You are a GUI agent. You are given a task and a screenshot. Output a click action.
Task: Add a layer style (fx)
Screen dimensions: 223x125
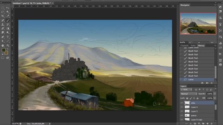coord(191,124)
